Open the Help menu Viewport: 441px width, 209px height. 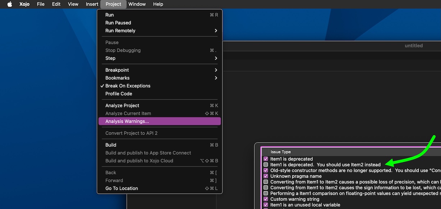tap(158, 4)
